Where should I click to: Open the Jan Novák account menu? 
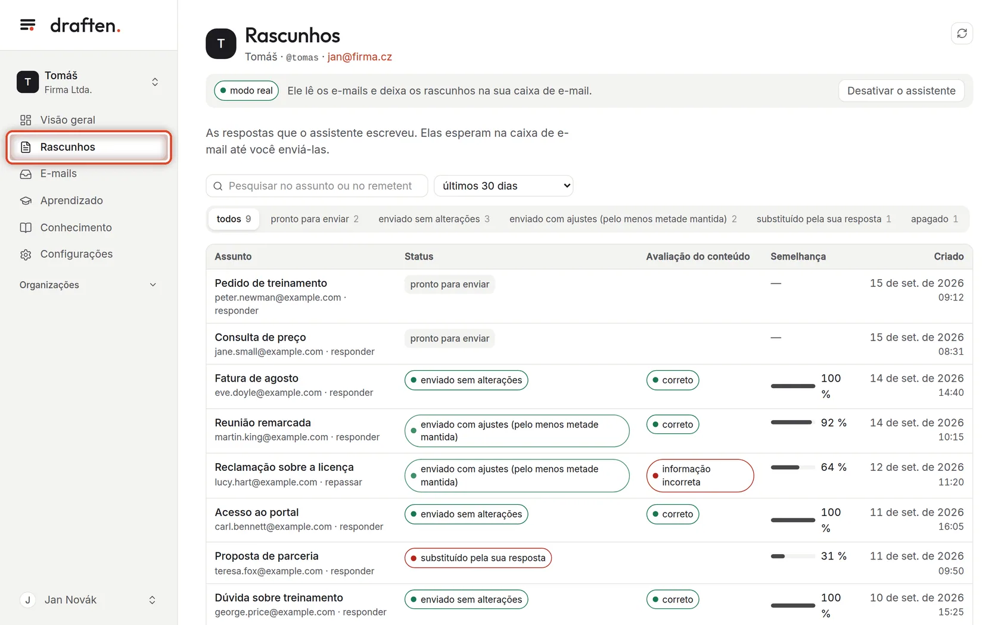coord(89,600)
